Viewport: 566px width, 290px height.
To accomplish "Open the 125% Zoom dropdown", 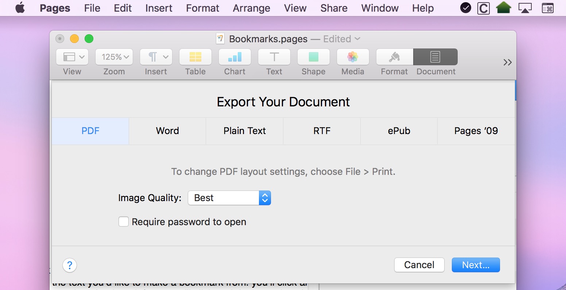I will click(114, 57).
